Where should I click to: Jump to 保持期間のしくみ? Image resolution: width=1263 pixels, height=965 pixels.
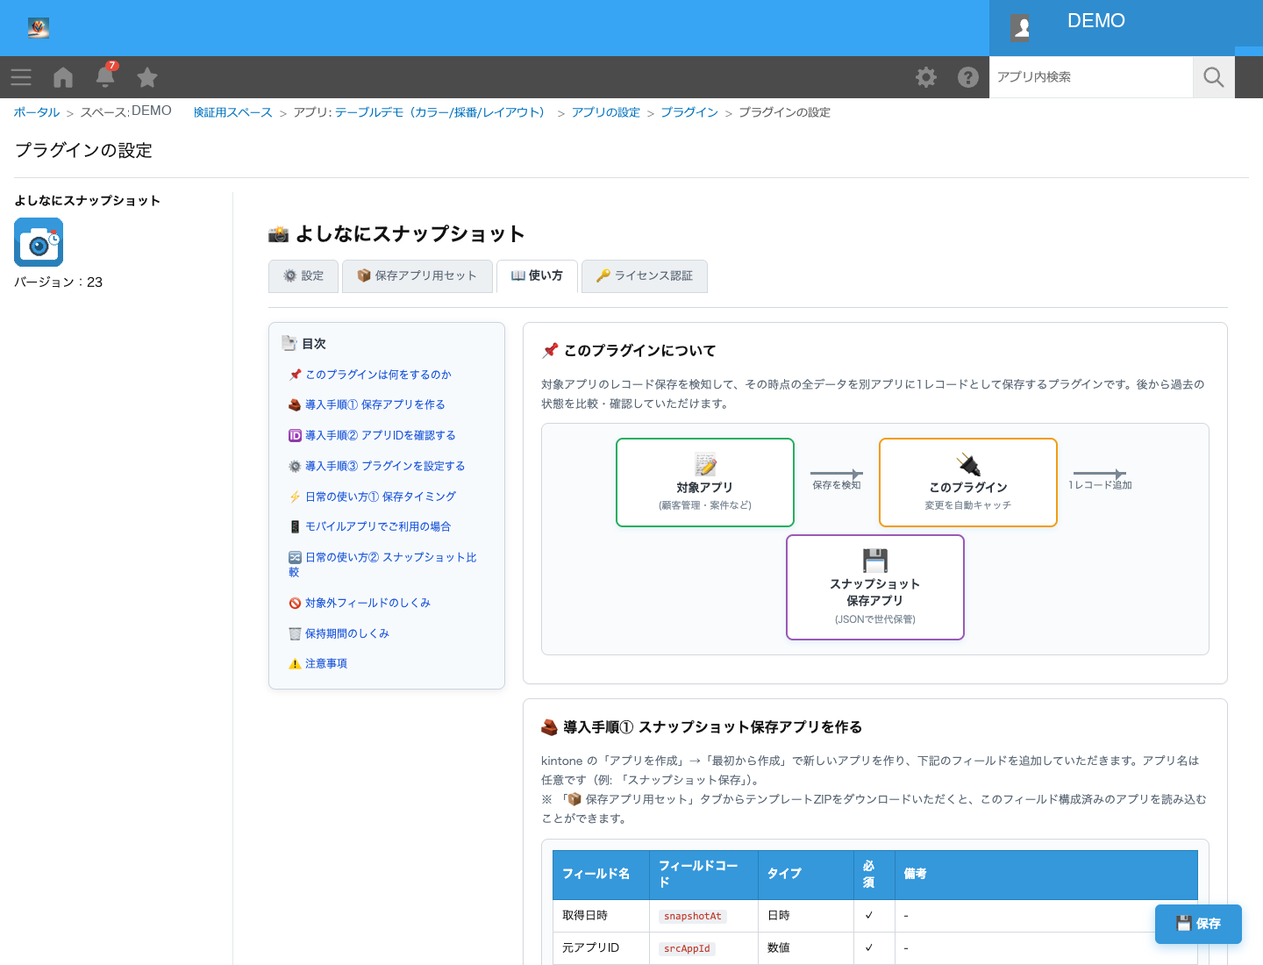[339, 633]
